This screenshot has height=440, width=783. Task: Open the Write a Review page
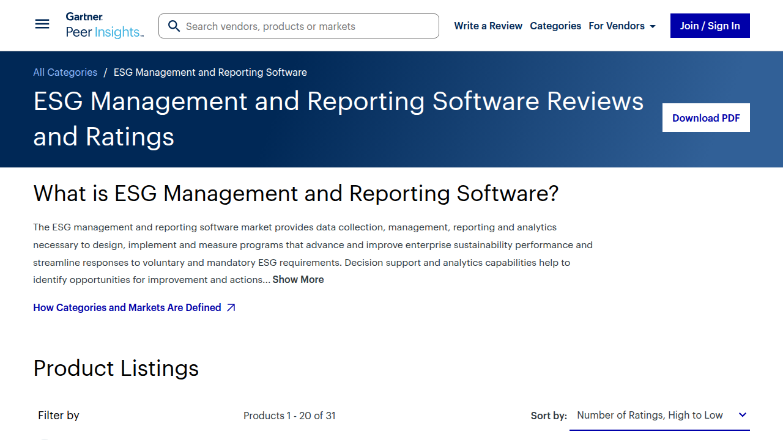(x=488, y=26)
